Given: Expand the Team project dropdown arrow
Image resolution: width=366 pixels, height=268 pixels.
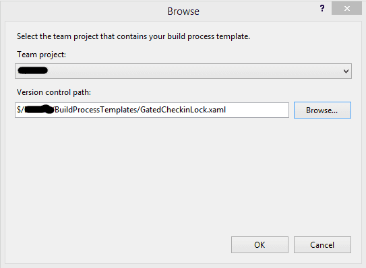Looking at the screenshot, I should click(x=346, y=71).
